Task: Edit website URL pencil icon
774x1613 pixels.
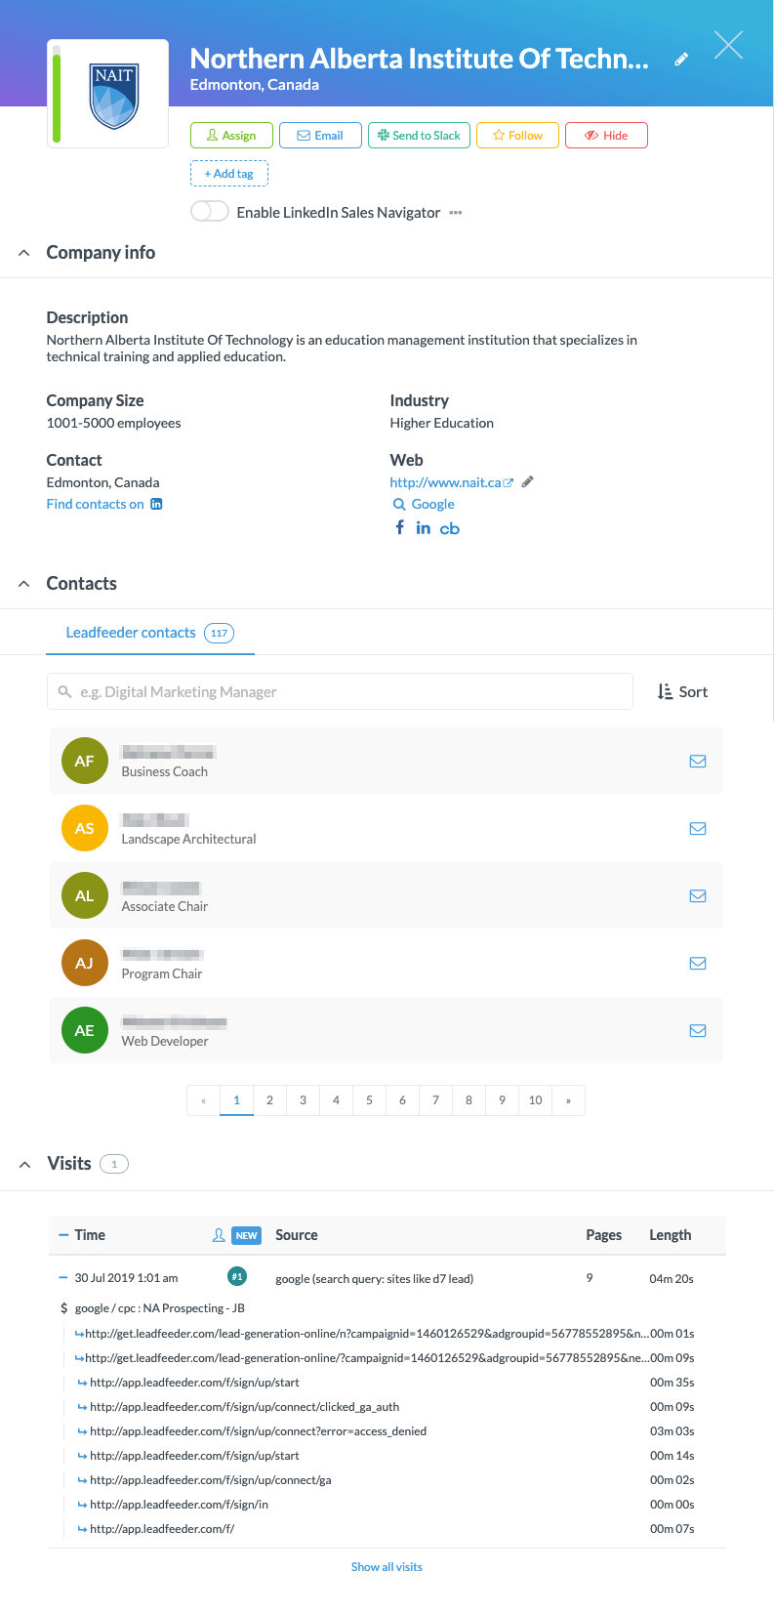Action: (x=528, y=481)
